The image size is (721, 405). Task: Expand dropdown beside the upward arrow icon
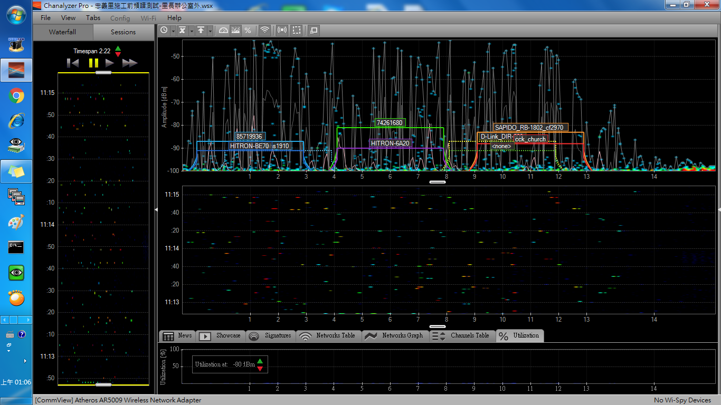[210, 31]
